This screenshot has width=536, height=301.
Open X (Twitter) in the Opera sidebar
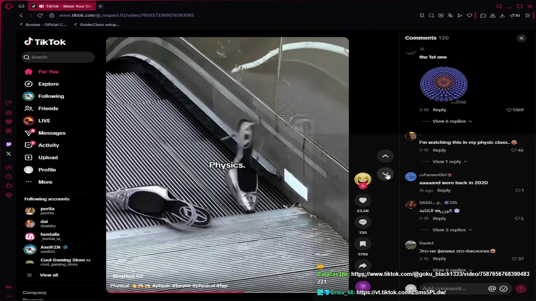[x=8, y=154]
